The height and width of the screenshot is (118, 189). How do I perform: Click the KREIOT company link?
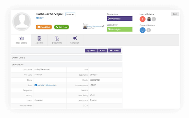(x=40, y=18)
